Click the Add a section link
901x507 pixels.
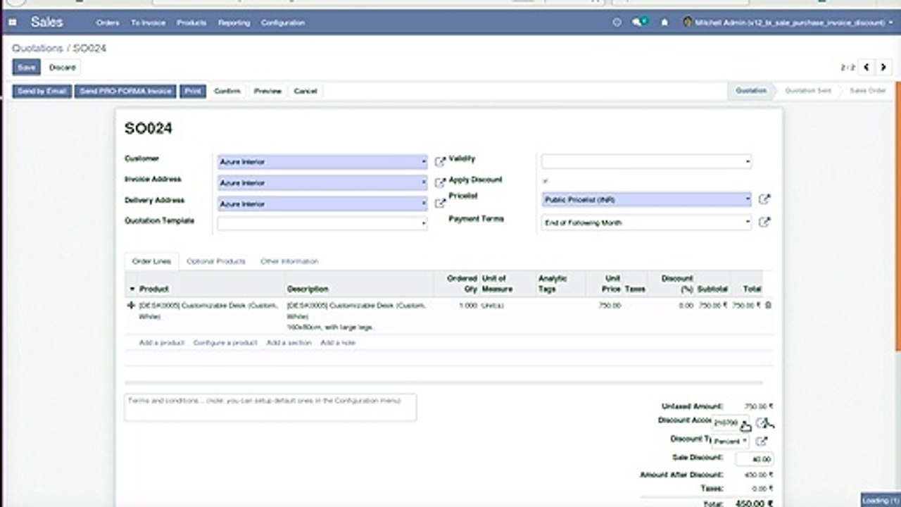(289, 343)
